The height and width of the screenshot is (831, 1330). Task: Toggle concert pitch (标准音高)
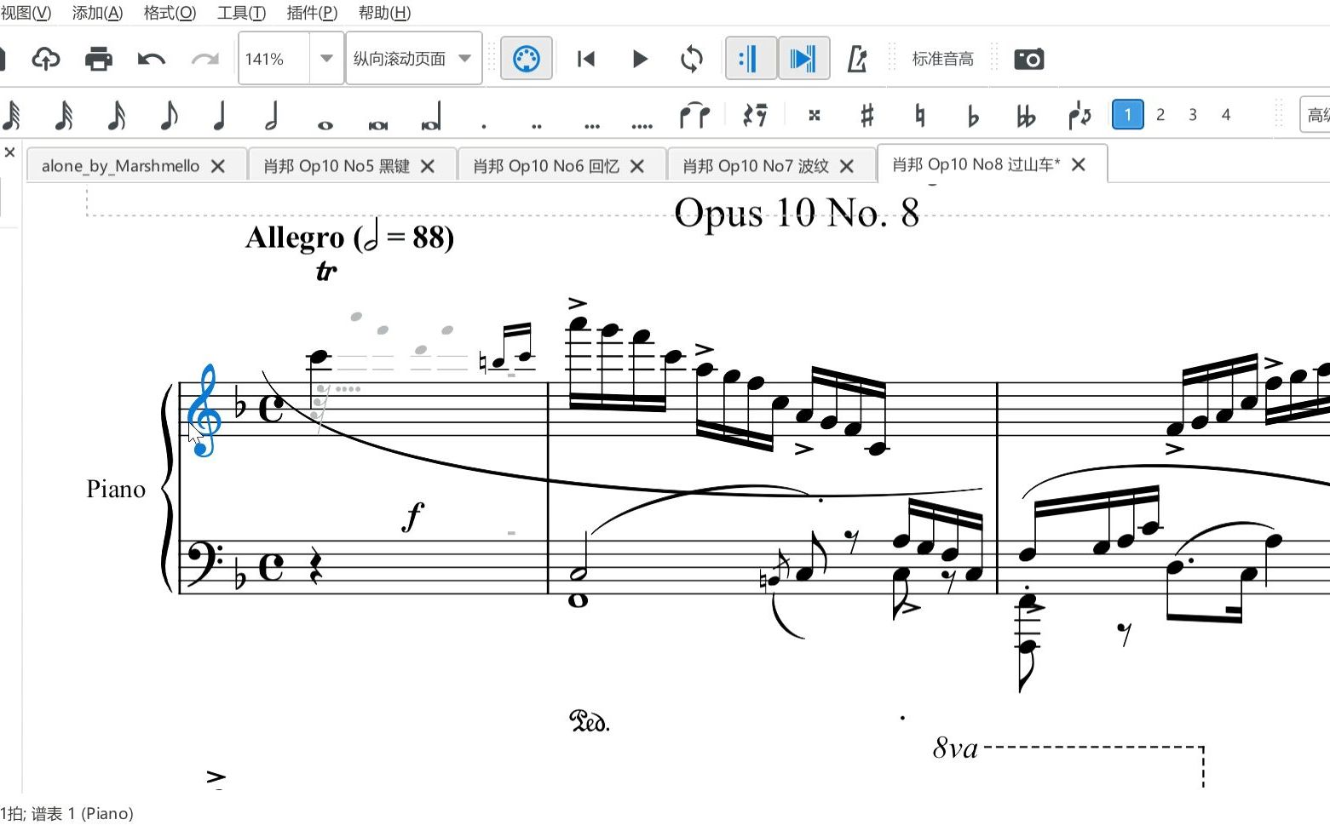942,59
